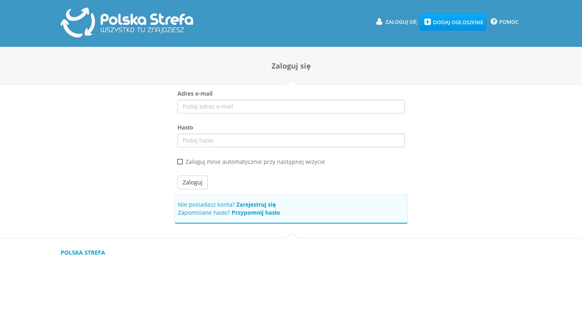Click the 'Hasło' field label
The image size is (582, 316).
point(185,128)
